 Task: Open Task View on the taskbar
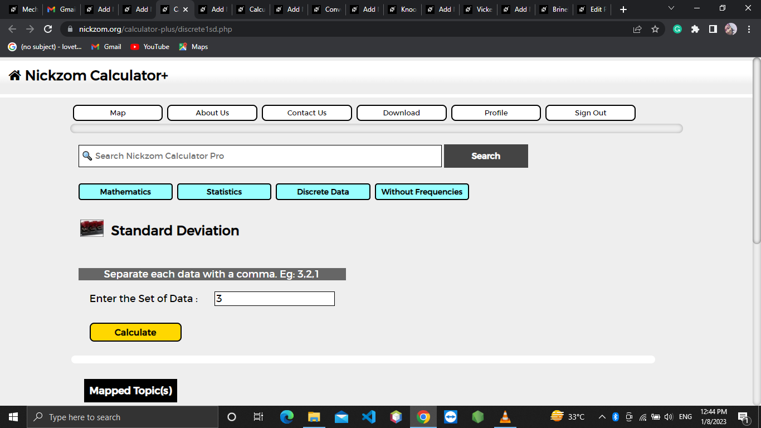(x=258, y=417)
